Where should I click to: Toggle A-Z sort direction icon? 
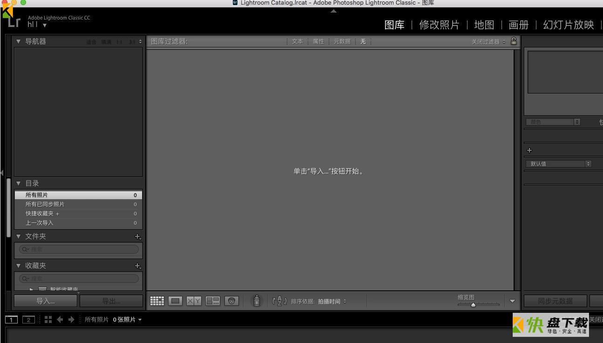point(280,301)
